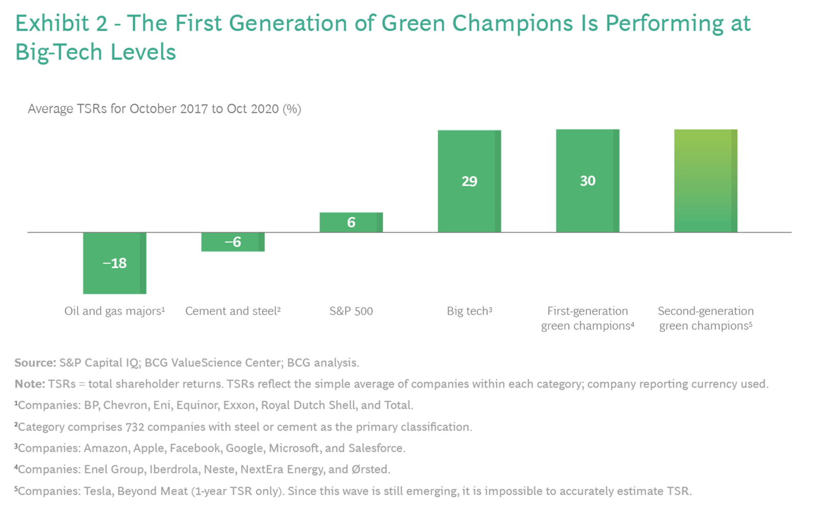
Task: Click the 'Cement and steel' axis label
Action: 233,311
